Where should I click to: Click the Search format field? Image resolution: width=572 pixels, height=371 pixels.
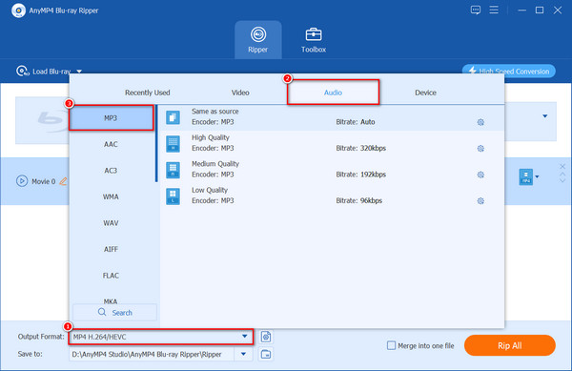[115, 313]
